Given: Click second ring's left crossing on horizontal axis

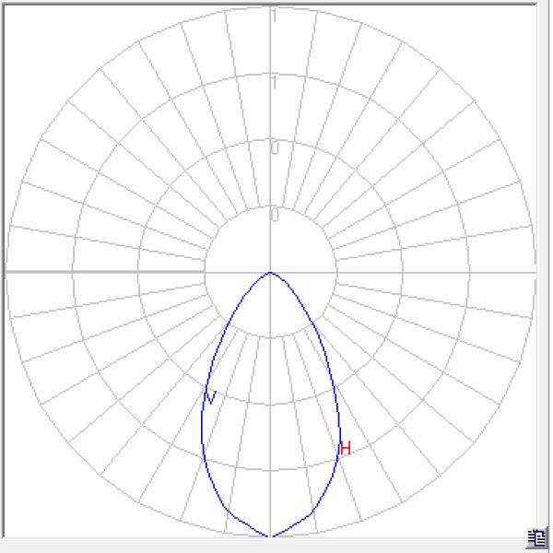Looking at the screenshot, I should click(138, 272).
